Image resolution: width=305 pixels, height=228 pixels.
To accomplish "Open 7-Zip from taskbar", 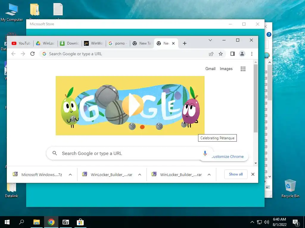I will tap(66, 222).
